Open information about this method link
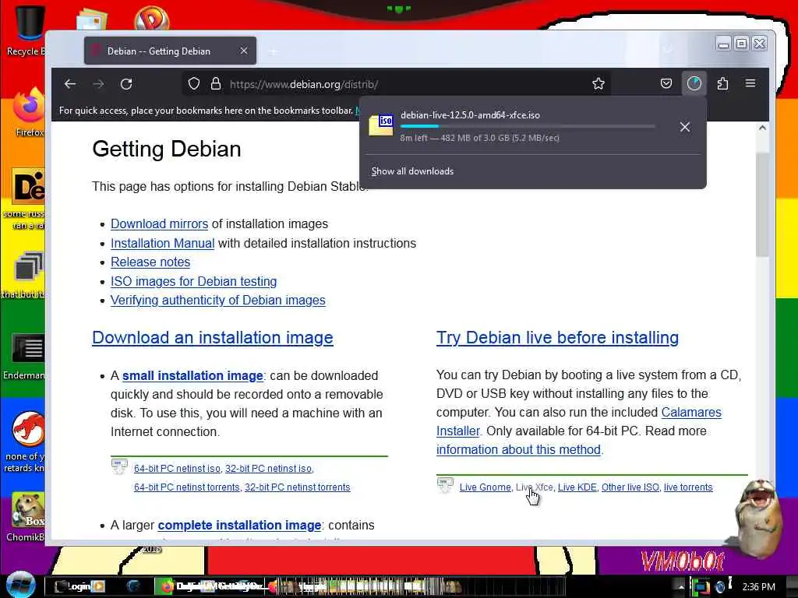Screen dimensions: 798x598 point(518,449)
